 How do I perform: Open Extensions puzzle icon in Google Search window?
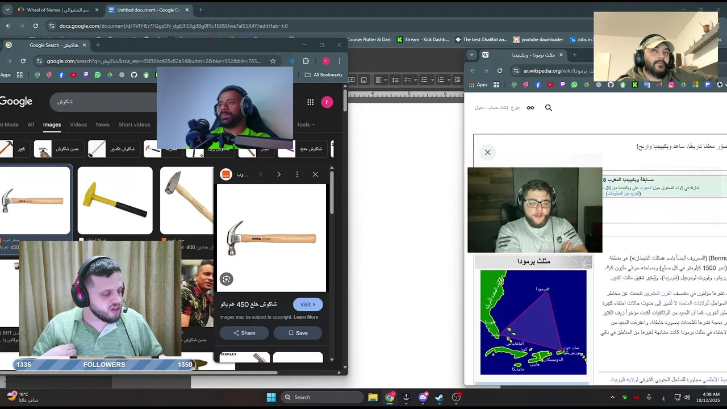306,61
